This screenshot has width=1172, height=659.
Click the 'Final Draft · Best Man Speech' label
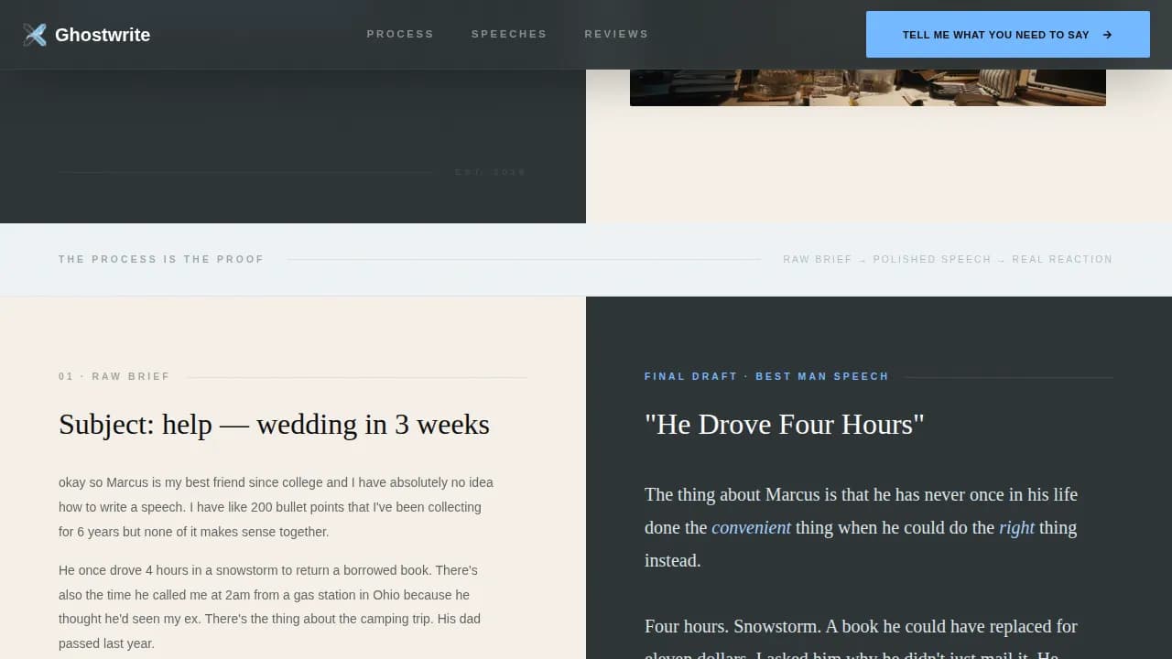coord(766,376)
